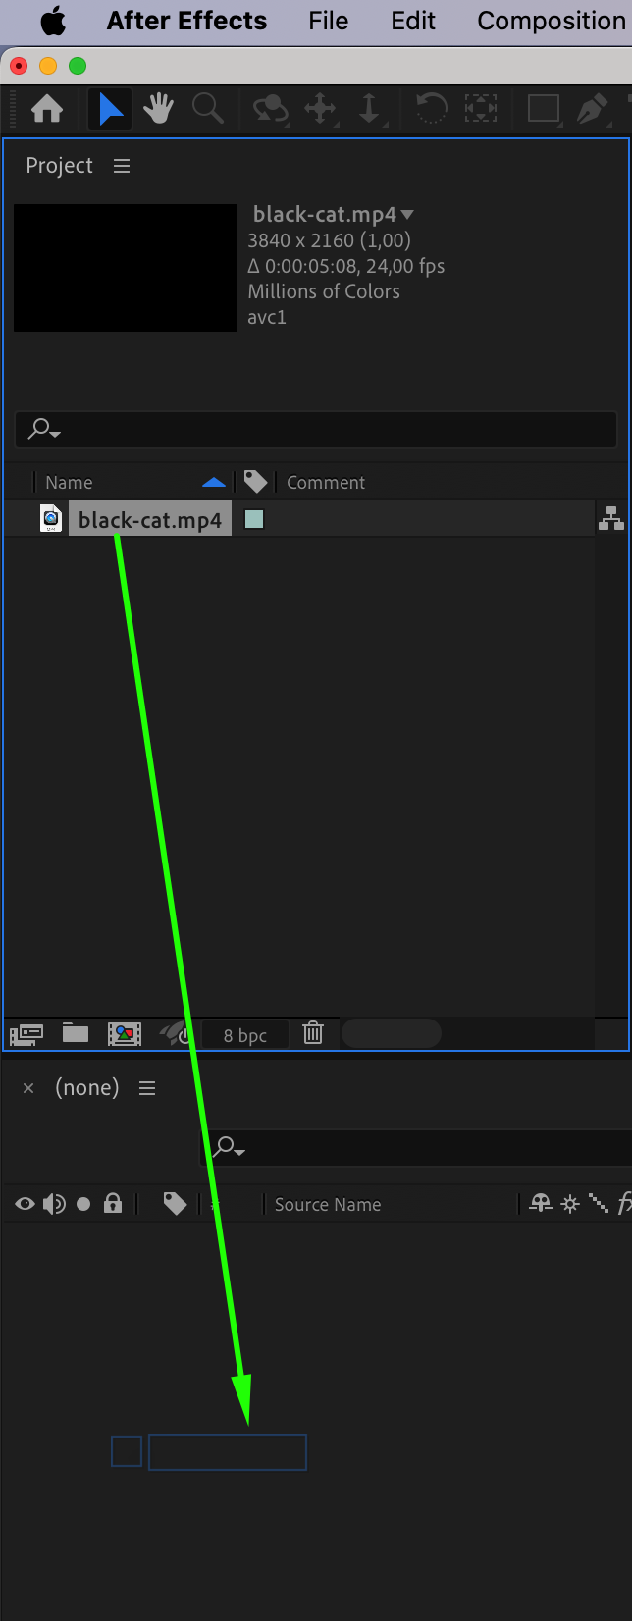Toggle the timeline solo column dot
Screen dimensions: 632x1621
coord(83,1204)
